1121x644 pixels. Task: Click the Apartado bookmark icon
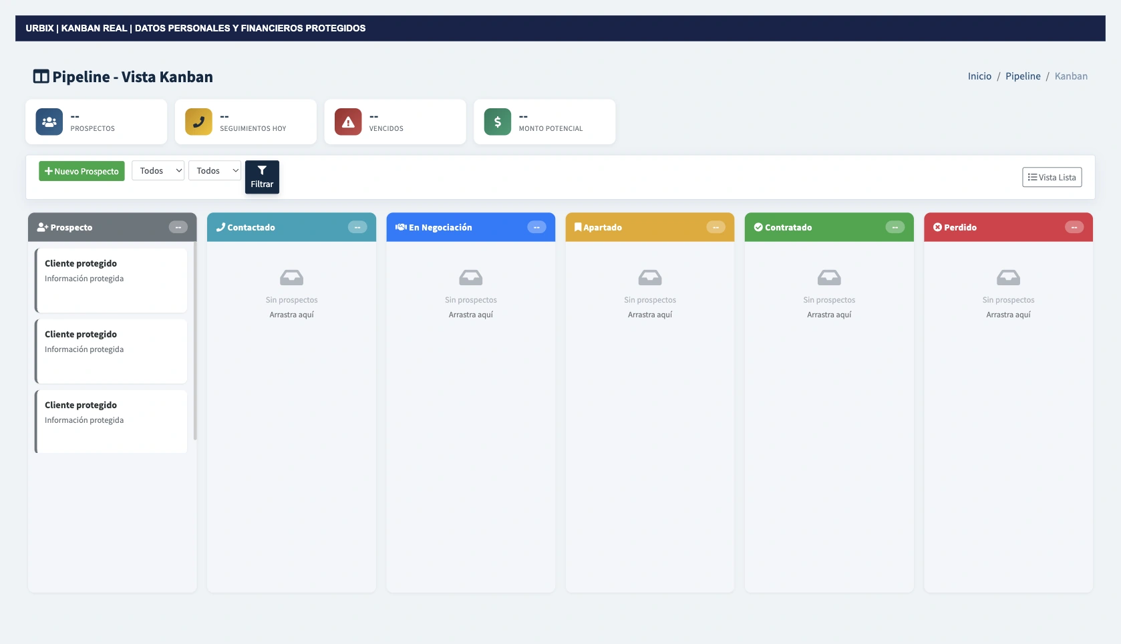coord(578,227)
